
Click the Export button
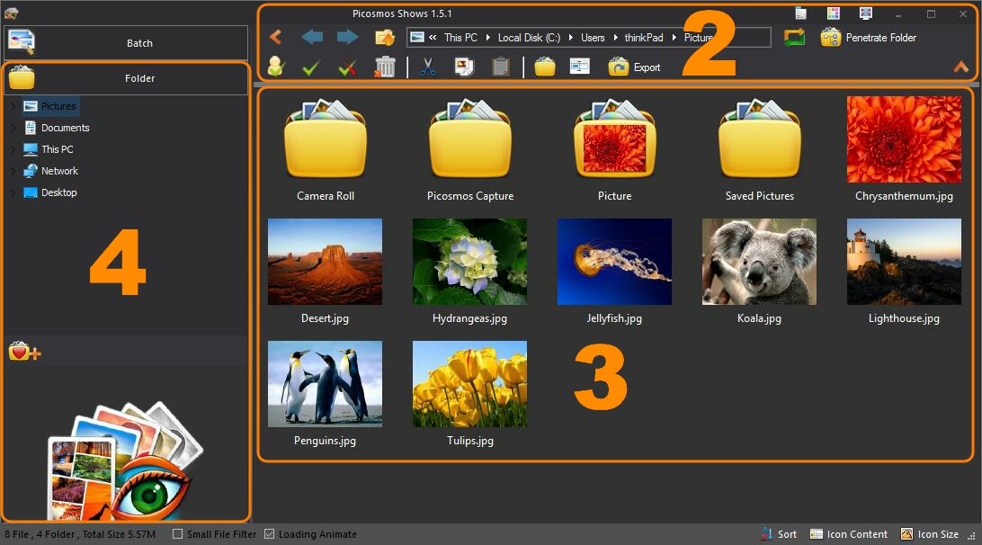pos(635,67)
